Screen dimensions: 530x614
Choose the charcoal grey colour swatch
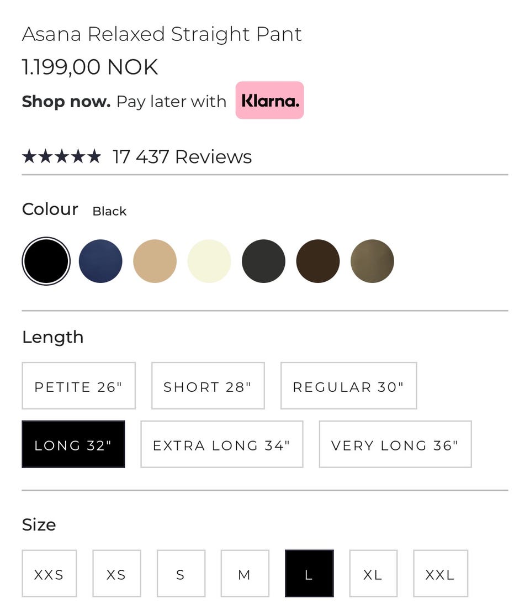tap(263, 261)
